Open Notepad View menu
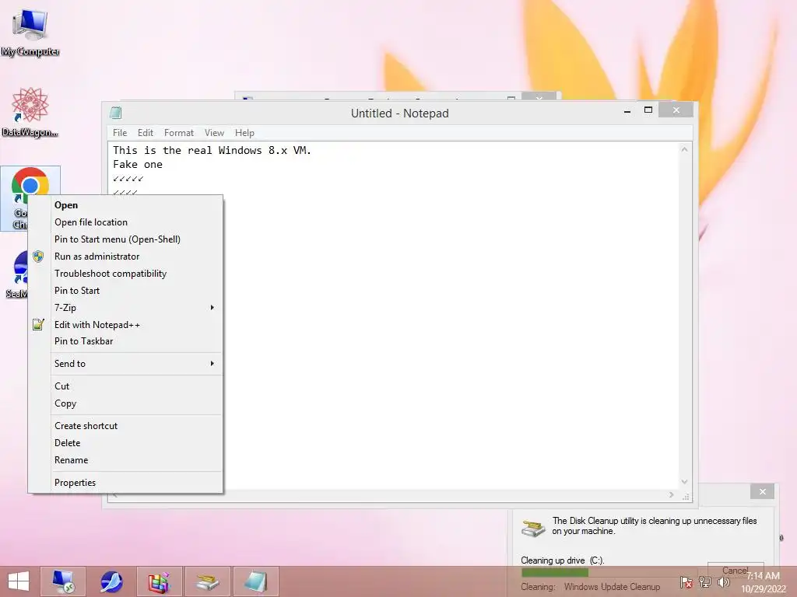Viewport: 797px width, 597px height. pyautogui.click(x=214, y=132)
